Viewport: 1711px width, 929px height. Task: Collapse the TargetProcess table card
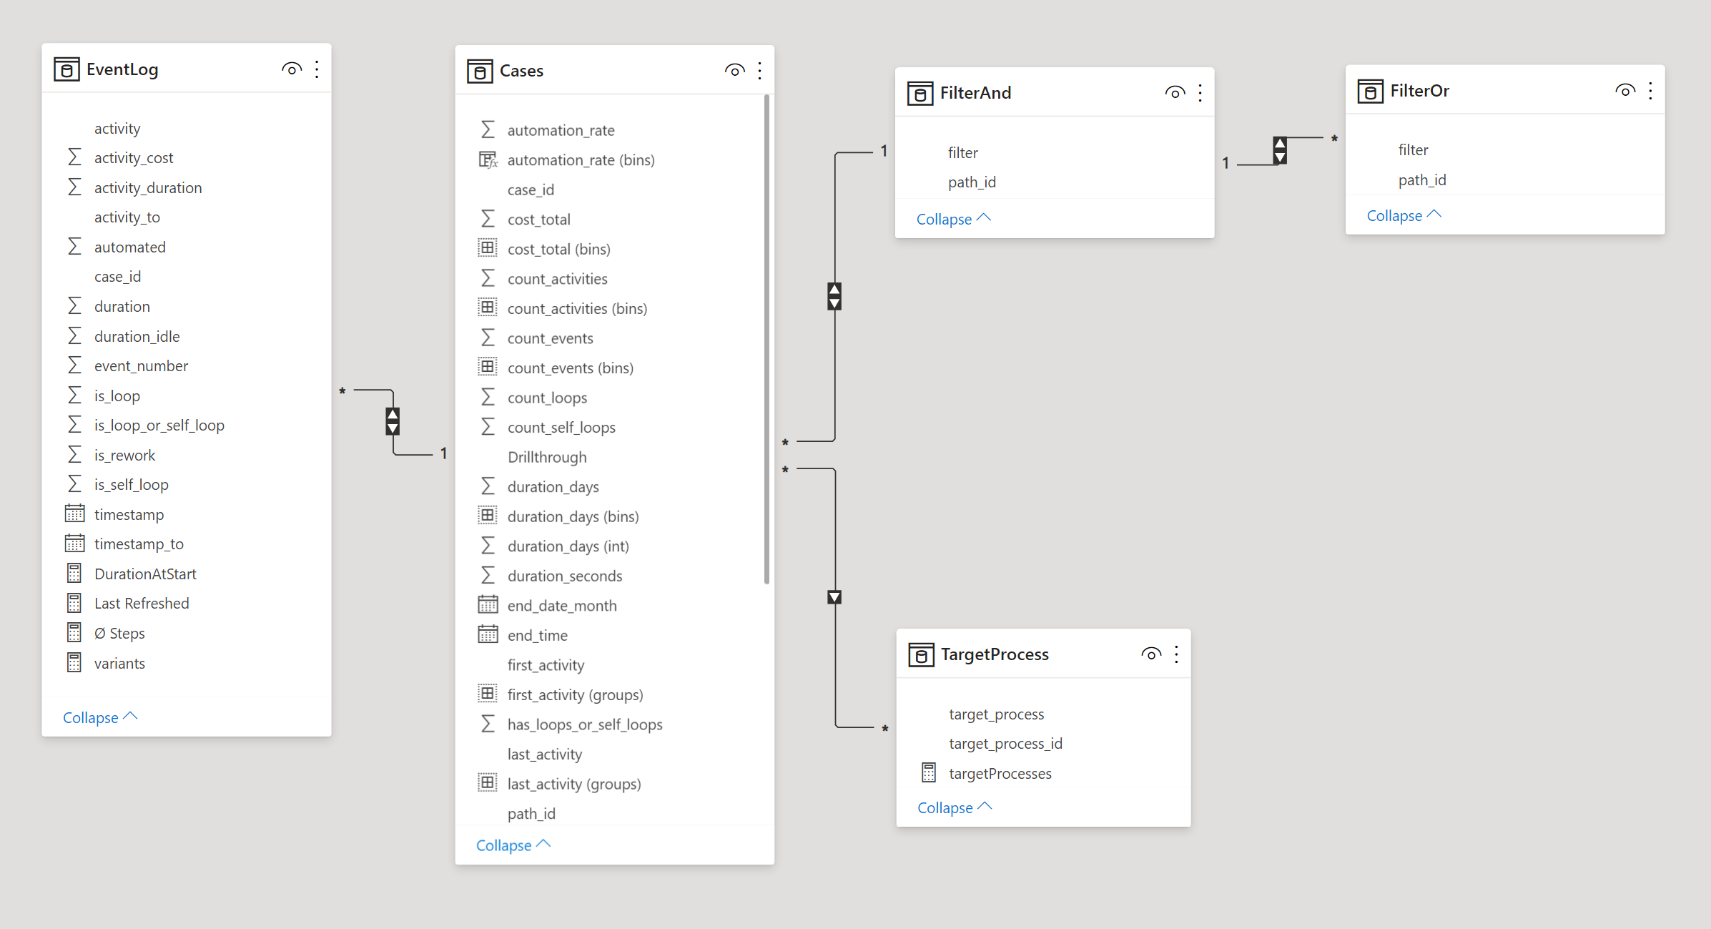click(x=955, y=807)
